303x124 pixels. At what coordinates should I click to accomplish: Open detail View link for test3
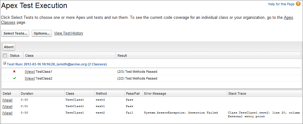pyautogui.click(x=7, y=100)
